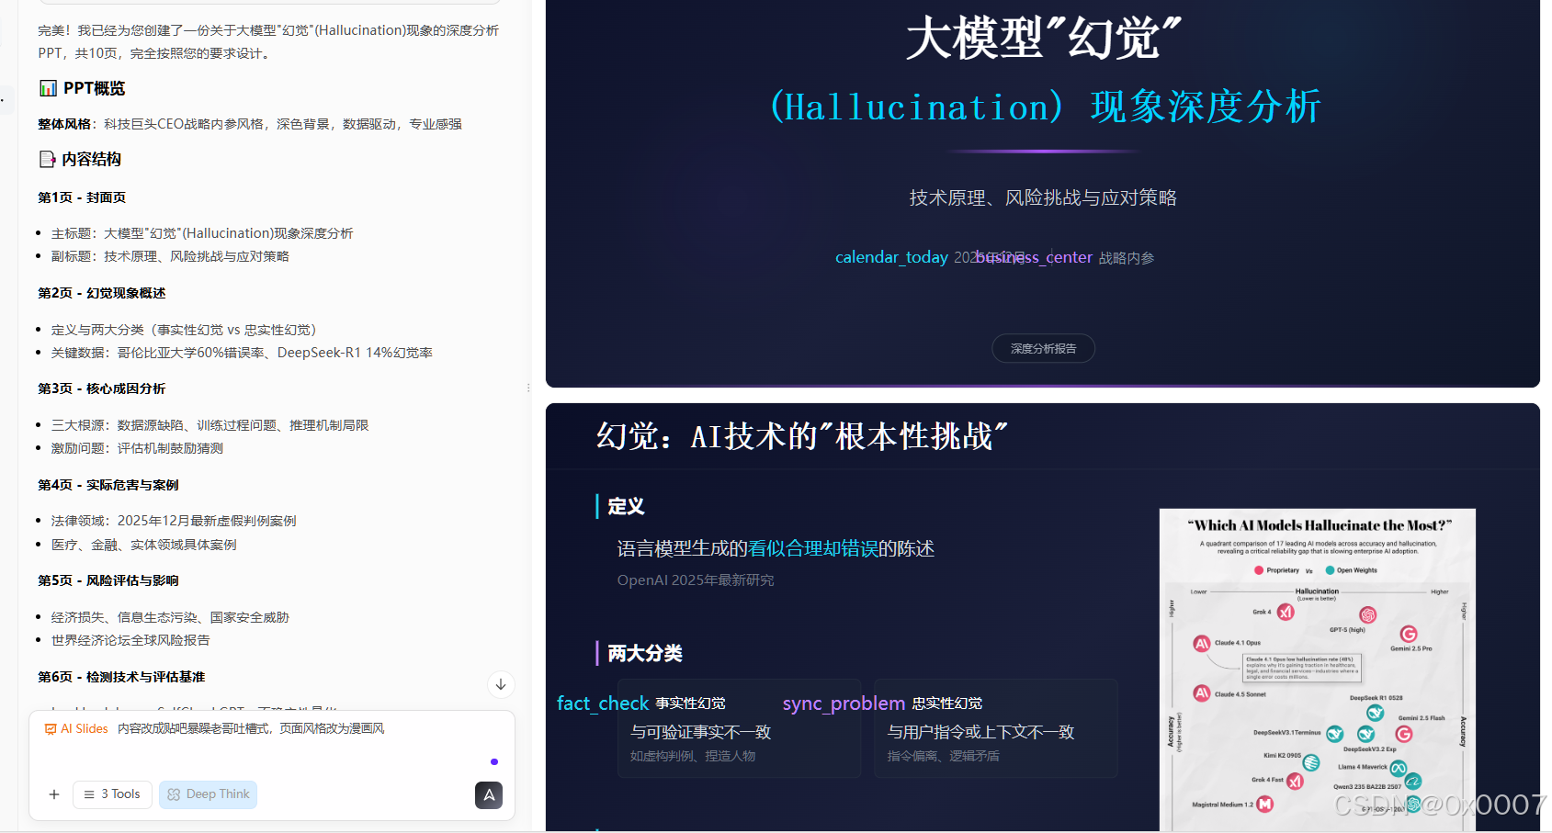Click cover subtitle 技术原理、风险挑战与应对策略
Image resolution: width=1552 pixels, height=833 pixels.
pyautogui.click(x=1044, y=197)
